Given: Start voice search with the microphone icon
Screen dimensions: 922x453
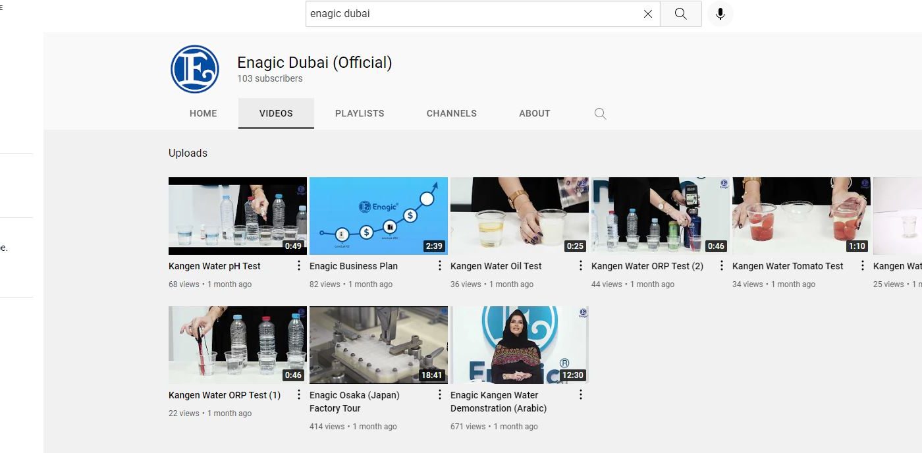Looking at the screenshot, I should [x=720, y=14].
